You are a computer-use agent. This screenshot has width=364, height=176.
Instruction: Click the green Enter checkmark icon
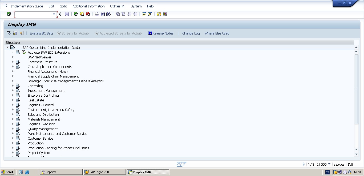point(9,14)
